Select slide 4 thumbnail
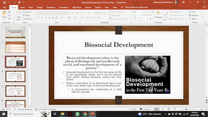208x117 pixels. click(16, 76)
